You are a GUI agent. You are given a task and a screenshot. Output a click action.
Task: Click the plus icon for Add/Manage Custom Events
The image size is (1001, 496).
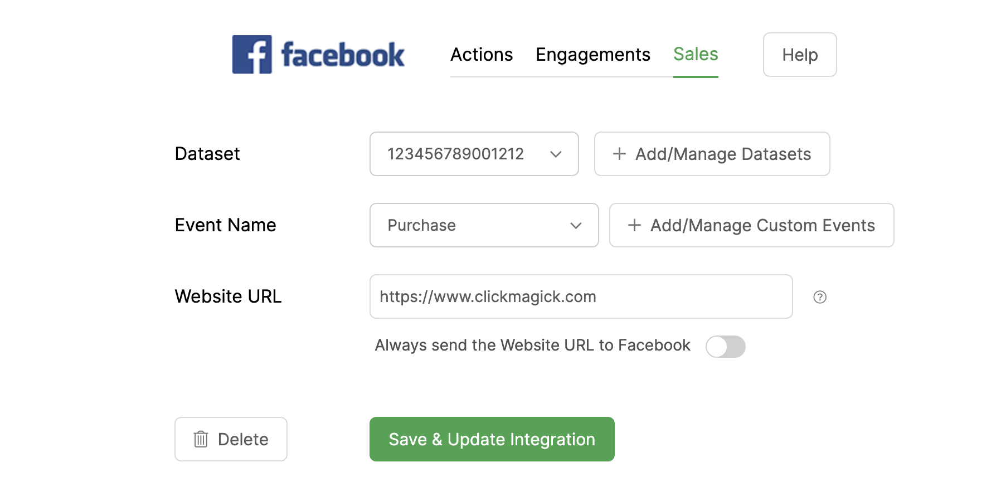click(x=634, y=225)
